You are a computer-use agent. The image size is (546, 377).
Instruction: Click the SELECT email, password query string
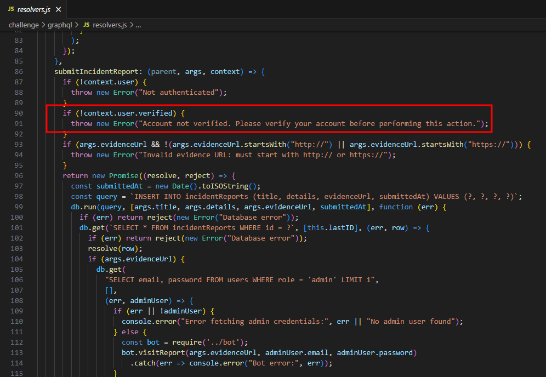click(241, 280)
